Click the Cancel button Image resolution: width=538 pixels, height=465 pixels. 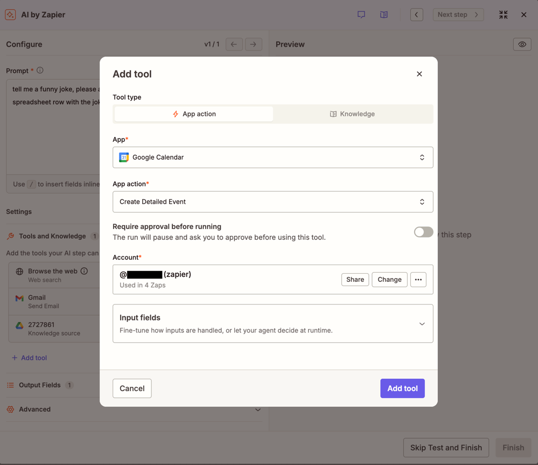click(132, 388)
